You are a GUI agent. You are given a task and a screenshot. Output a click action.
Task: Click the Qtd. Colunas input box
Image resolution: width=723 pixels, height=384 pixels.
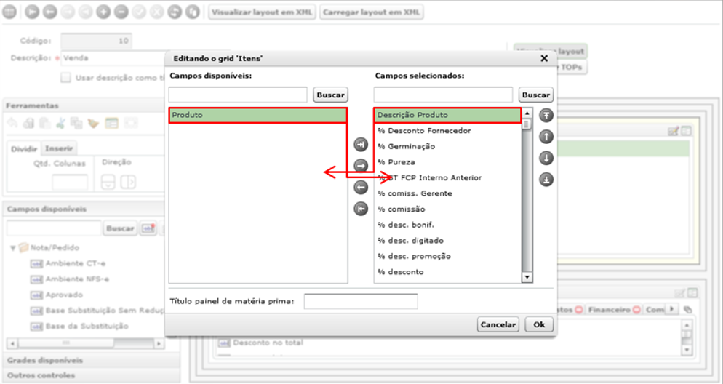[x=70, y=183]
